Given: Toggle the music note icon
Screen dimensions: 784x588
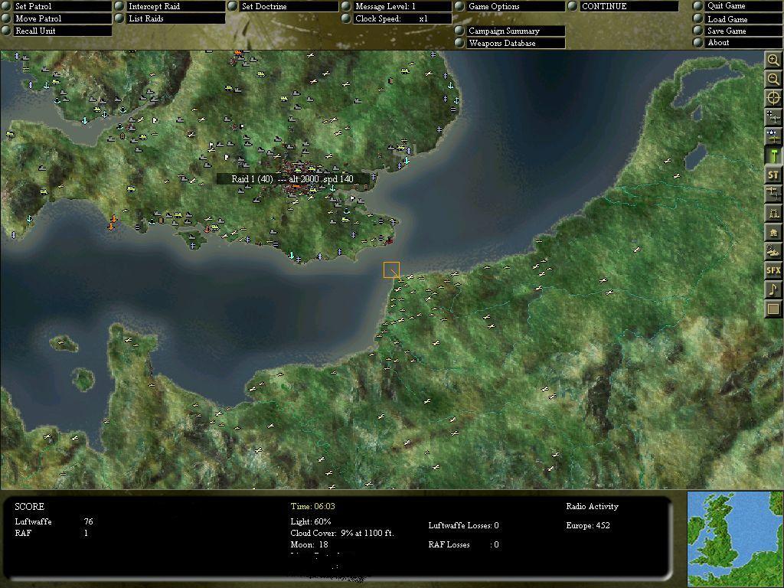Looking at the screenshot, I should [773, 289].
